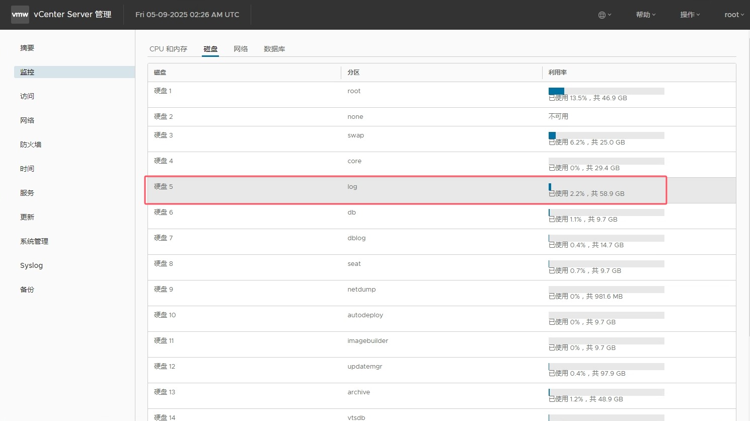750x421 pixels.
Task: Switch to the 网络 tab
Action: (x=241, y=49)
